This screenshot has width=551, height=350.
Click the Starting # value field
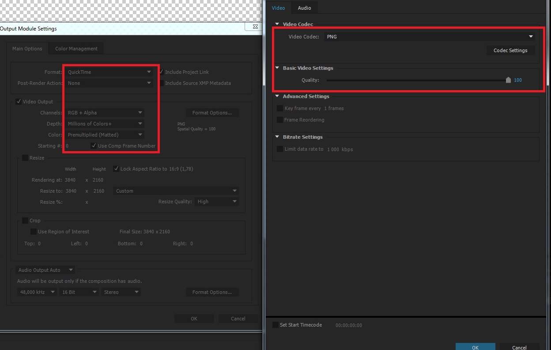click(x=67, y=146)
